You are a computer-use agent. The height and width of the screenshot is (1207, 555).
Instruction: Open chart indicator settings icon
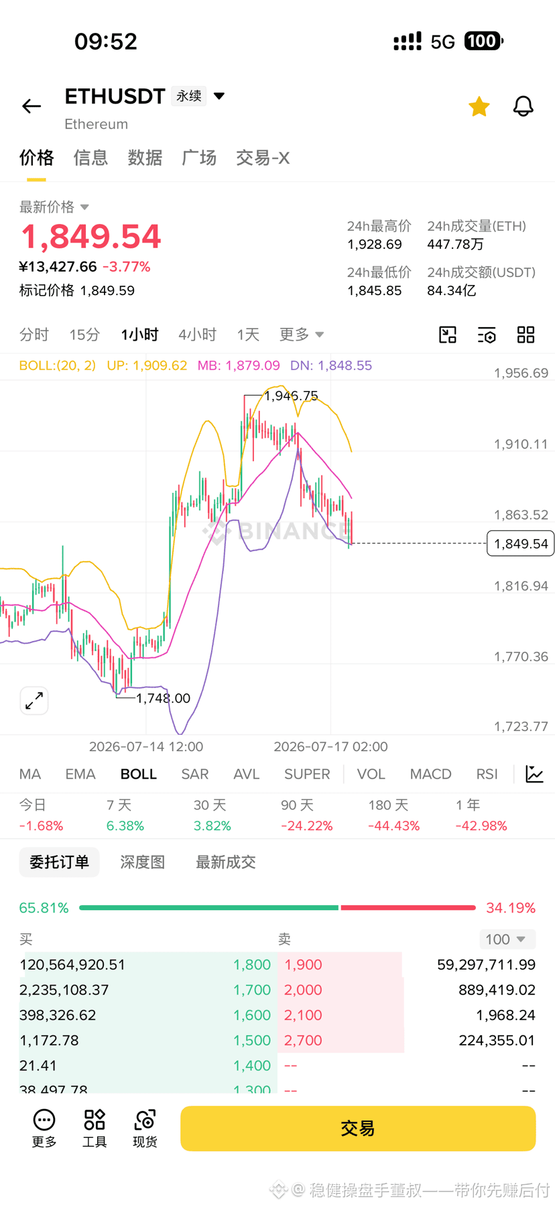(487, 335)
